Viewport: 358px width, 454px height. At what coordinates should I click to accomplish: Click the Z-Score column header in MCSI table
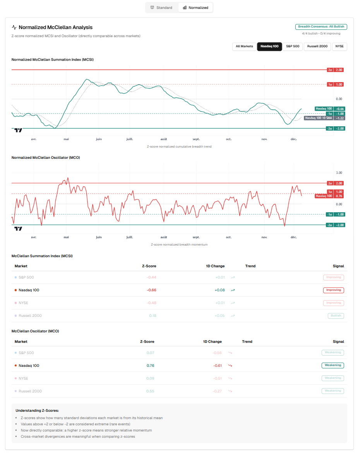149,266
